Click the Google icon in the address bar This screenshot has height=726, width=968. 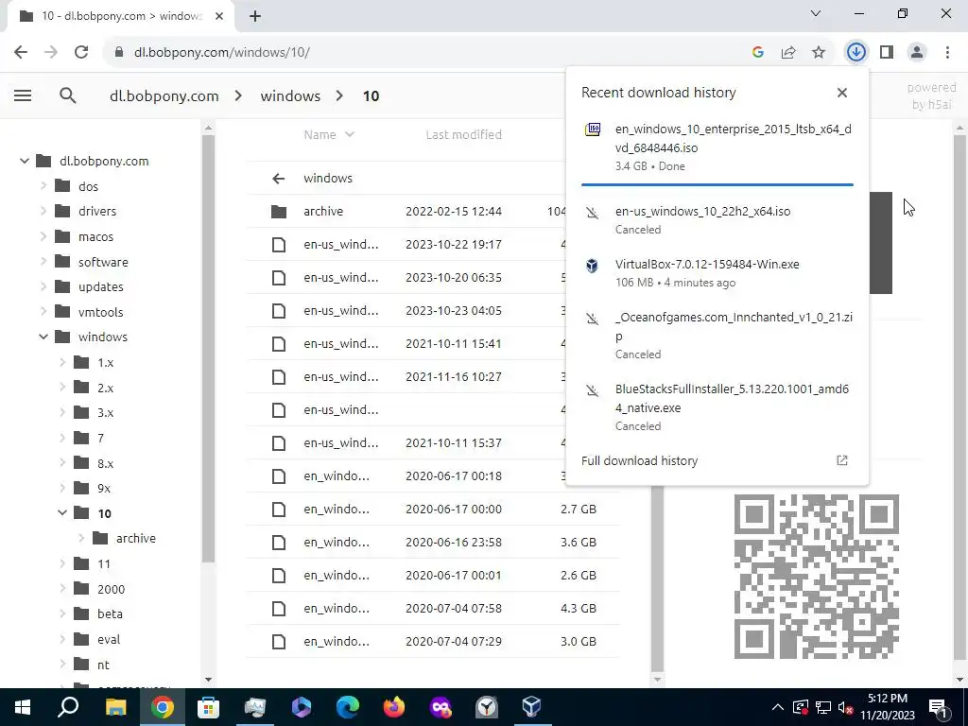(758, 53)
